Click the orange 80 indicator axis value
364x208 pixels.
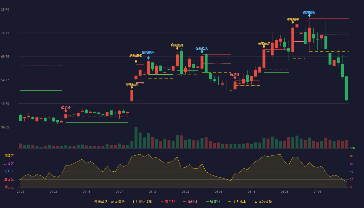click(x=352, y=156)
